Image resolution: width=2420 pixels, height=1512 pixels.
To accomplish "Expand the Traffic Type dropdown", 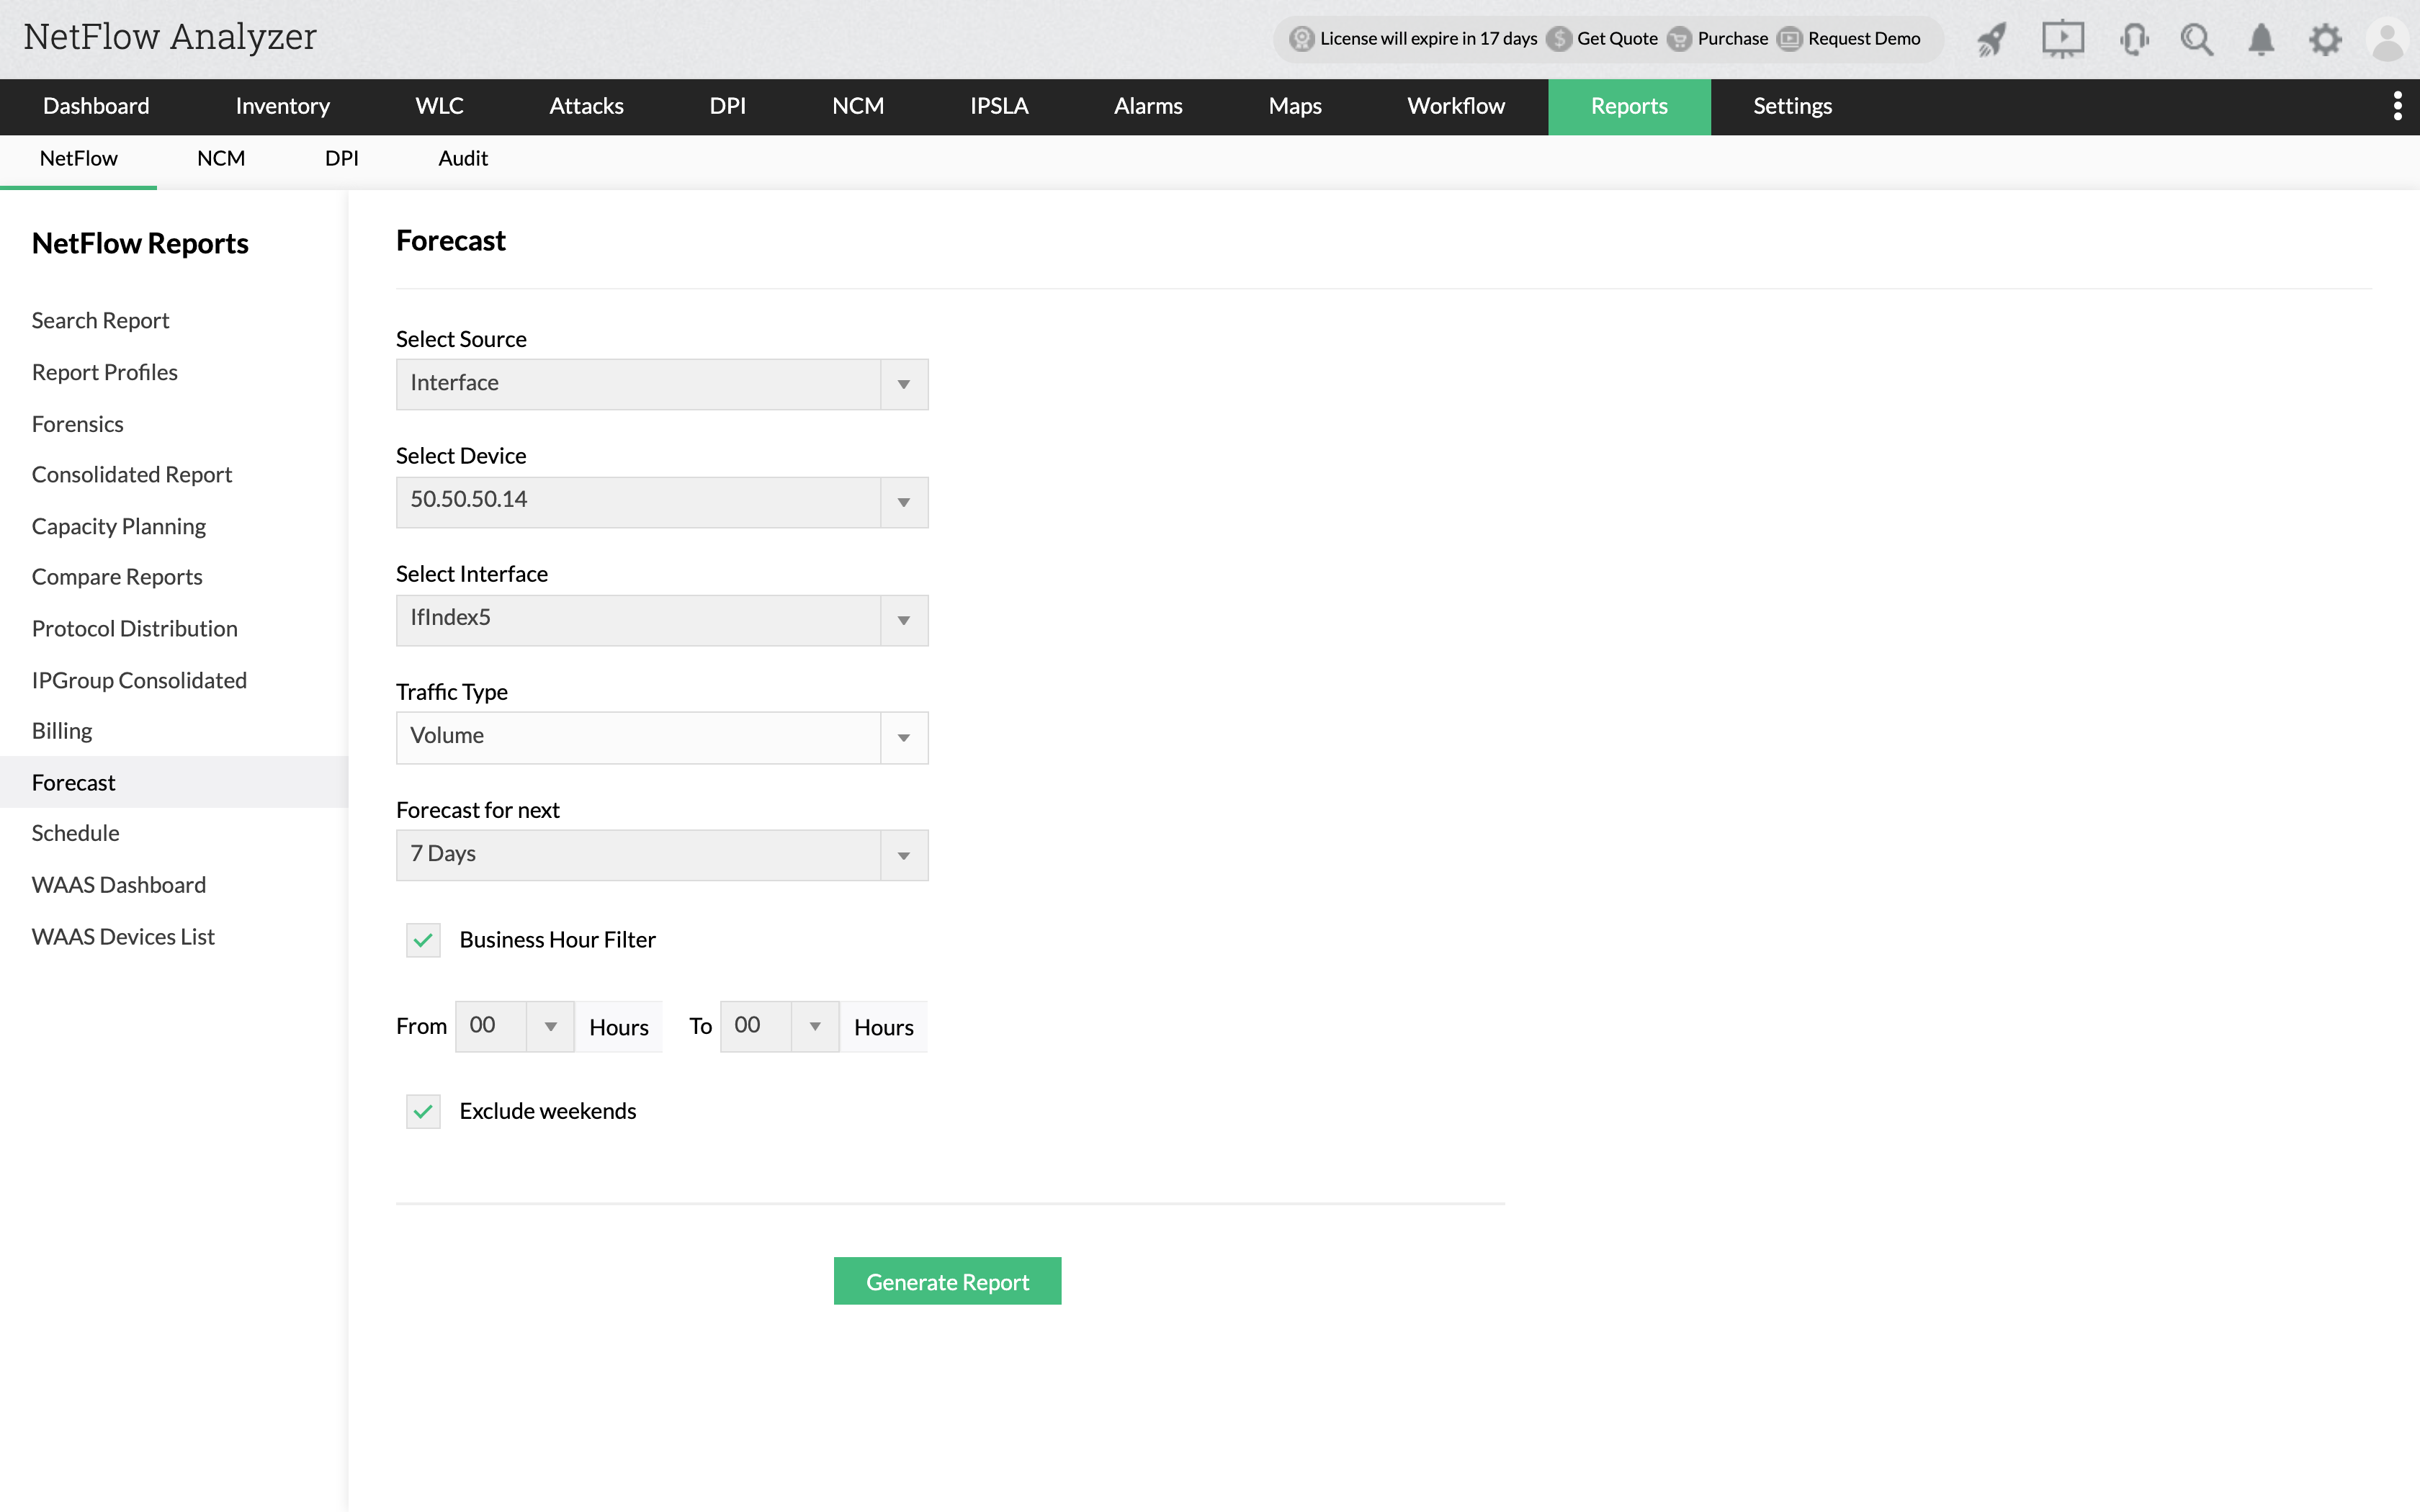I will coord(902,734).
